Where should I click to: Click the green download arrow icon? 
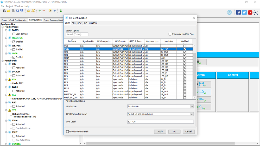61,11
